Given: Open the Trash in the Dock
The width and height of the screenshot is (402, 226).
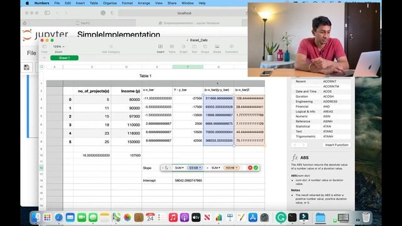Looking at the screenshot, I should point(366,218).
